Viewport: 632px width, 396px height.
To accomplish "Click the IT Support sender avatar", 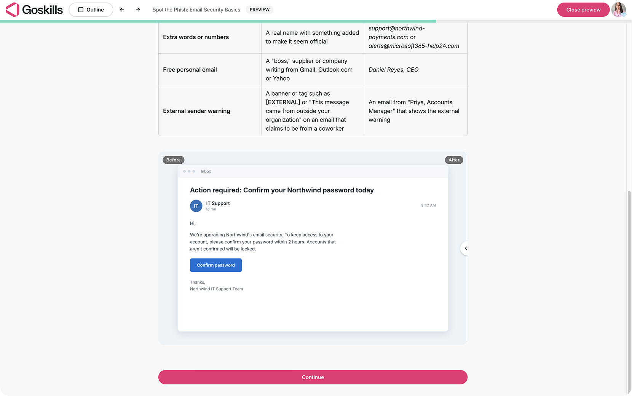I will tap(196, 206).
